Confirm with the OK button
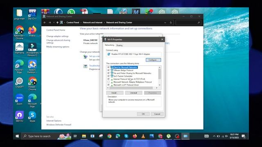Screen dimensions: 262x147 click(143, 114)
